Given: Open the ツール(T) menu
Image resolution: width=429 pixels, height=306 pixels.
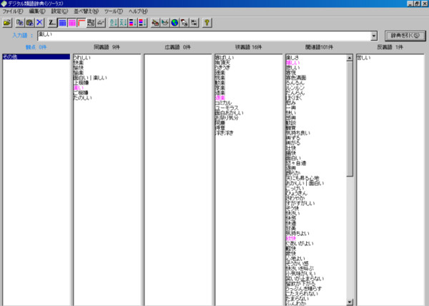Looking at the screenshot, I should click(114, 11).
